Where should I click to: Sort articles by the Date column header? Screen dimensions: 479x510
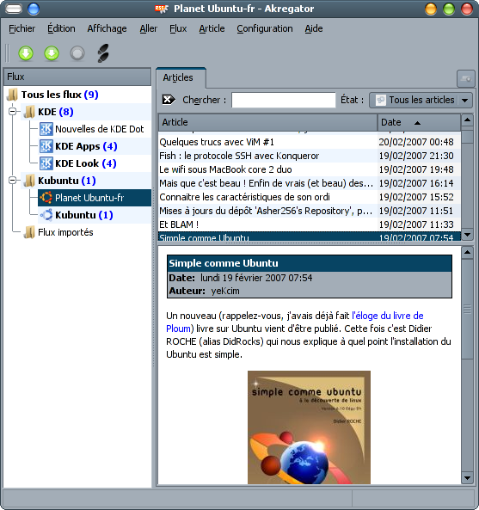(419, 122)
